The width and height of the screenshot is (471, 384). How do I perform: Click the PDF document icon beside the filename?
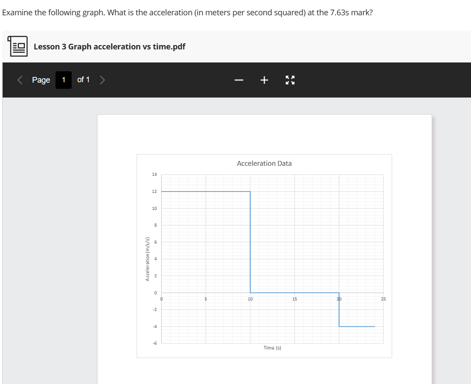[17, 46]
